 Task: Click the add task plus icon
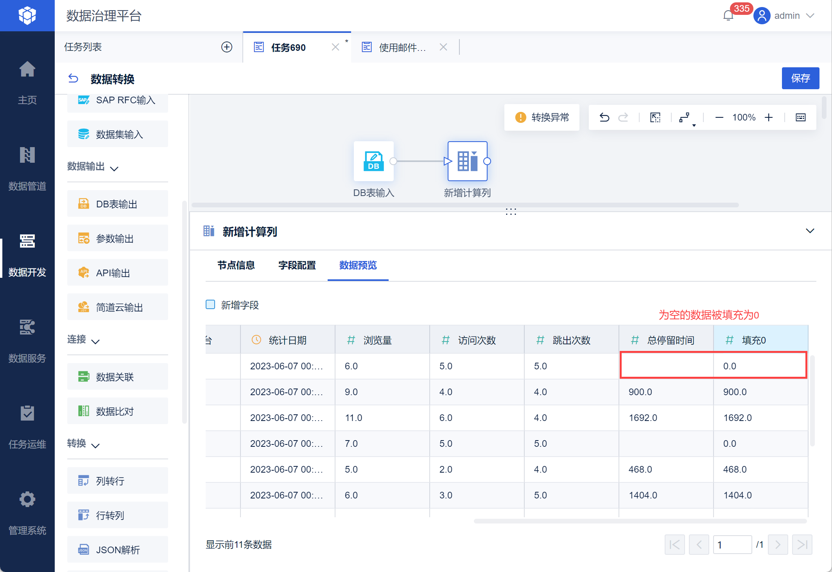tap(227, 47)
